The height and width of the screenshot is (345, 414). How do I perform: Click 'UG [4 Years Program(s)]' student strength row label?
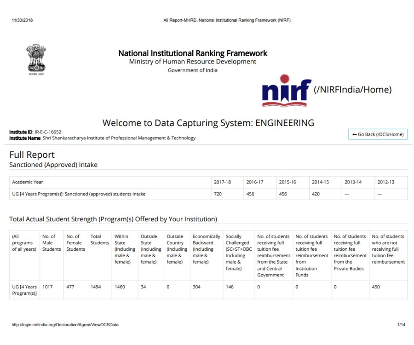[x=24, y=290]
